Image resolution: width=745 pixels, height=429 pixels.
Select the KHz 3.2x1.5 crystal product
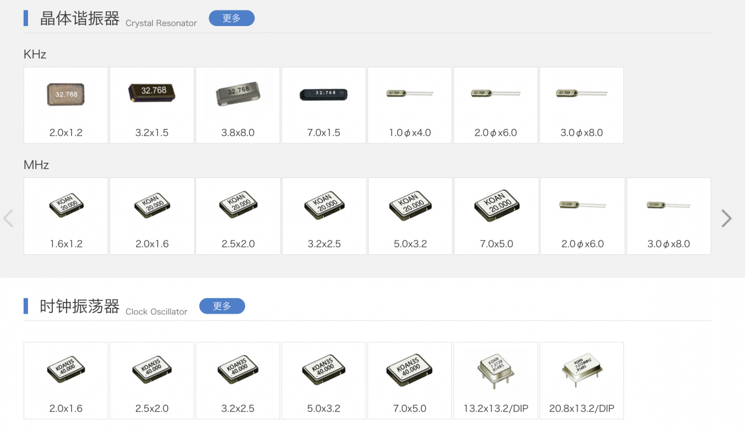click(152, 105)
